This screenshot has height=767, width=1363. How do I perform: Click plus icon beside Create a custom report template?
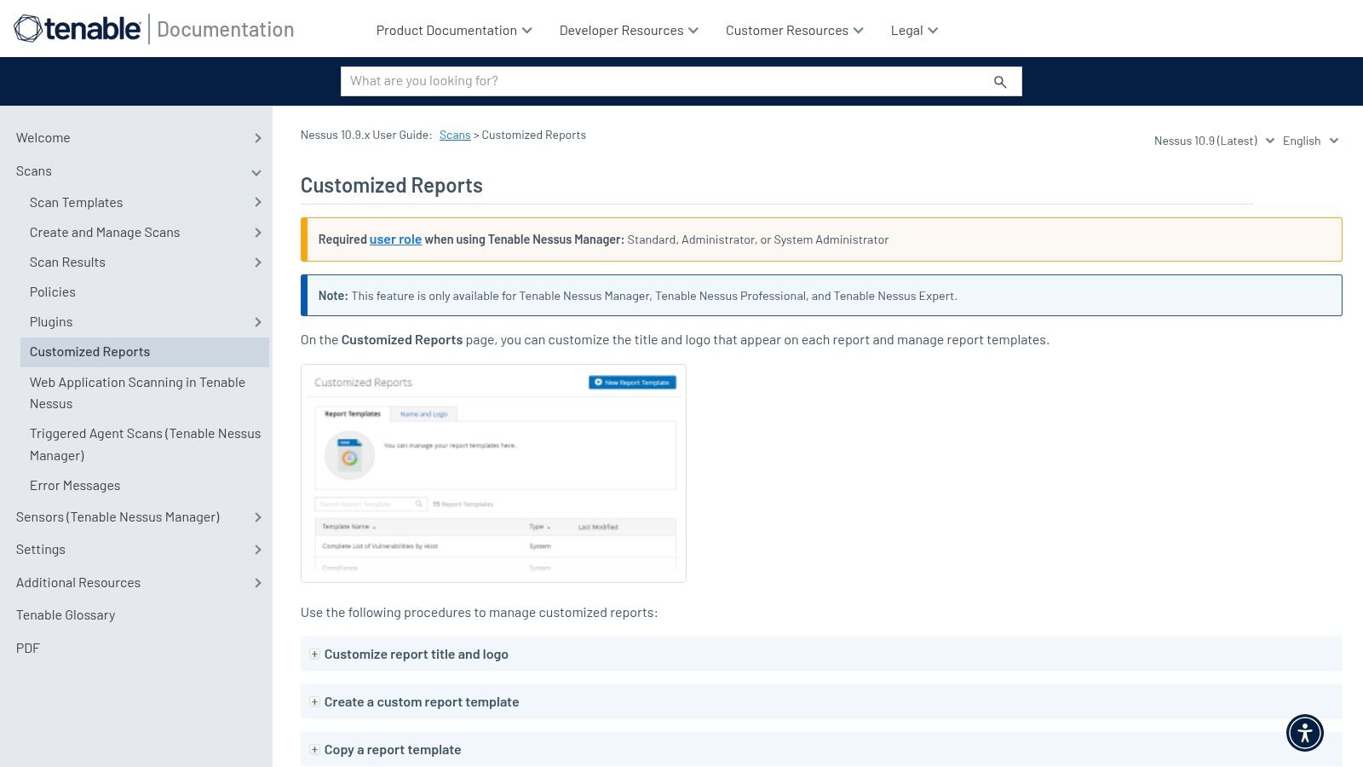click(x=314, y=702)
